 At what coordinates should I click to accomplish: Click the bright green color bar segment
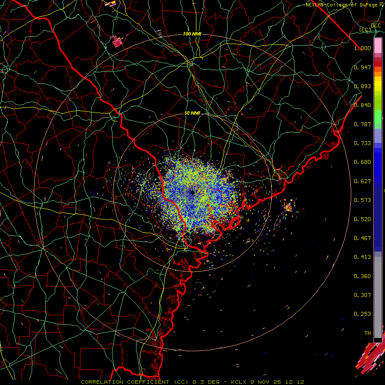pyautogui.click(x=378, y=117)
